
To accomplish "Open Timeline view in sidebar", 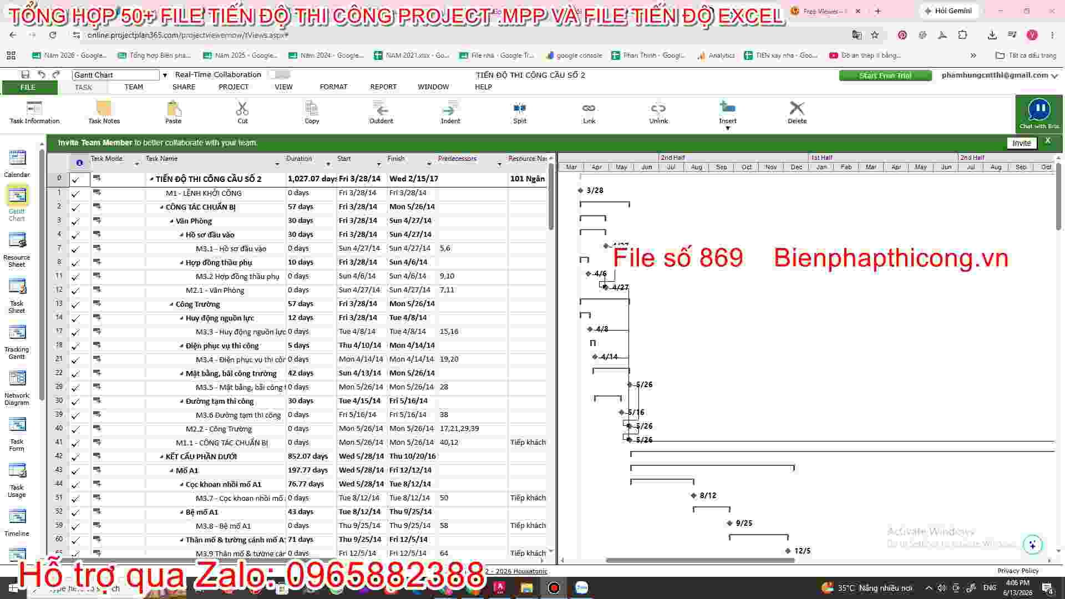I will tap(17, 517).
